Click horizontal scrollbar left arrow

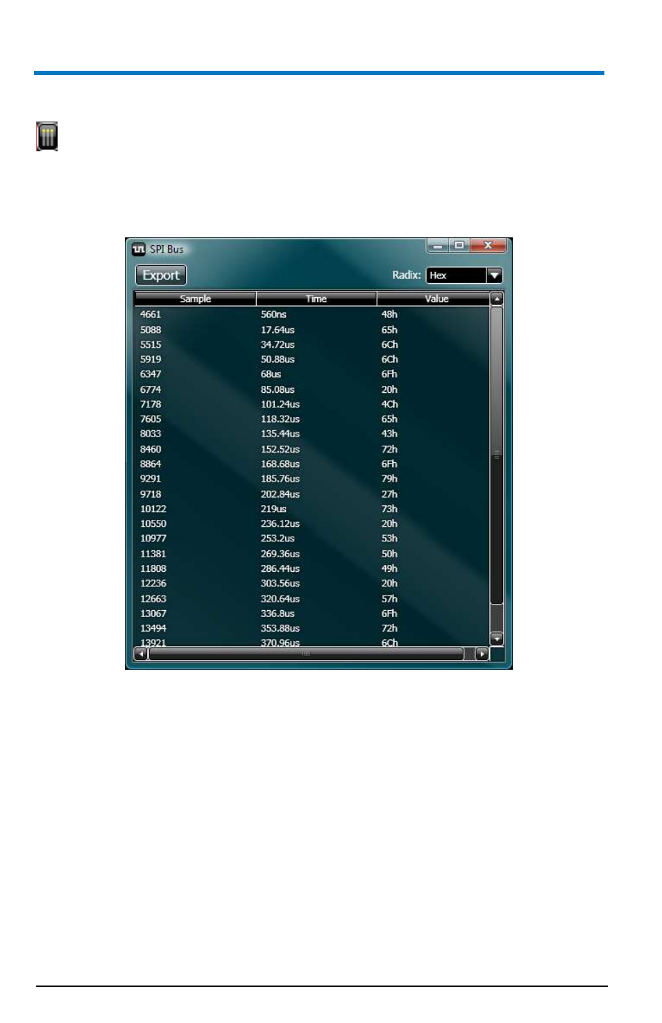point(142,654)
